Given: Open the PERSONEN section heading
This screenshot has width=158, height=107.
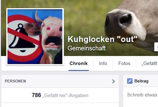Looking at the screenshot, I should tap(15, 81).
